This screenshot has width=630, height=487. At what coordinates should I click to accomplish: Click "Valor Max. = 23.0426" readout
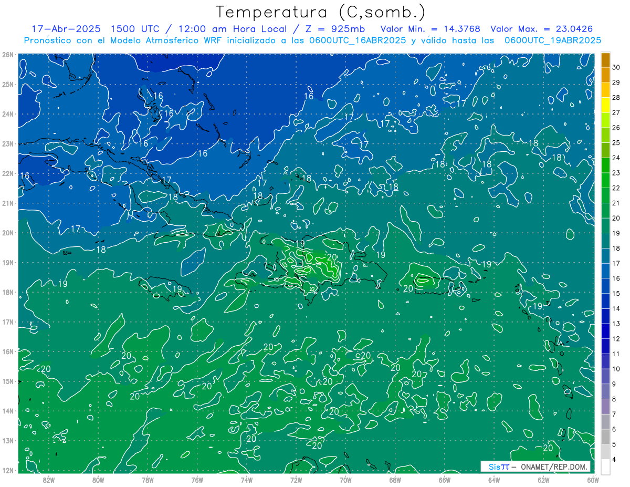pyautogui.click(x=542, y=29)
